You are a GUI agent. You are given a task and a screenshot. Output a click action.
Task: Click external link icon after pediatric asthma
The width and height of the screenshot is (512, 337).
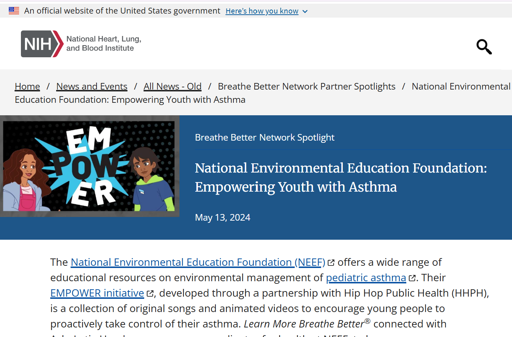click(412, 278)
